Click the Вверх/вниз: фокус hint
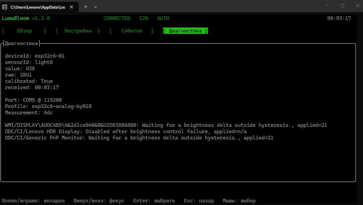 [99, 201]
